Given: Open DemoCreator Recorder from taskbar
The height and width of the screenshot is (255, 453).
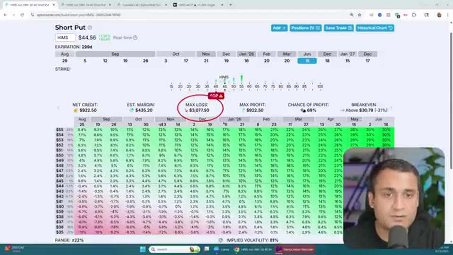Looking at the screenshot, I should point(295,249).
